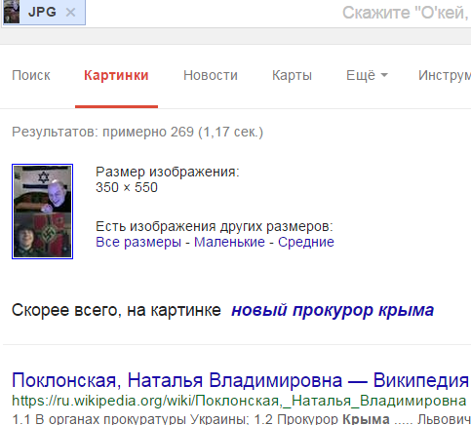Open the Новости tab
The width and height of the screenshot is (471, 425).
pyautogui.click(x=211, y=75)
